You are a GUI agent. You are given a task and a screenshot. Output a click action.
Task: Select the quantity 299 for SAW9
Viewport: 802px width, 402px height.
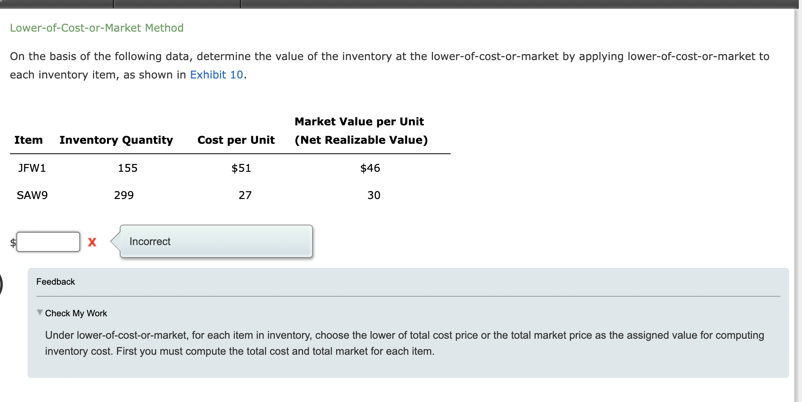(x=124, y=195)
